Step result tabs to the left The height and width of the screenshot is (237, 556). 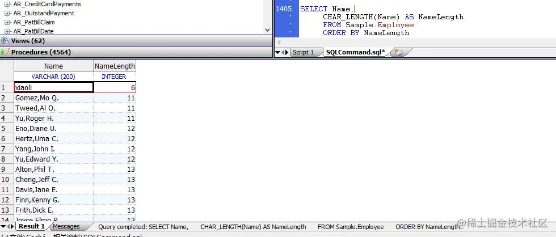pyautogui.click(x=8, y=226)
